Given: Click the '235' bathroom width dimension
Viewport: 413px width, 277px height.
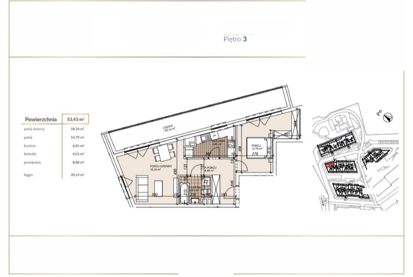Looking at the screenshot, I should pos(193,194).
